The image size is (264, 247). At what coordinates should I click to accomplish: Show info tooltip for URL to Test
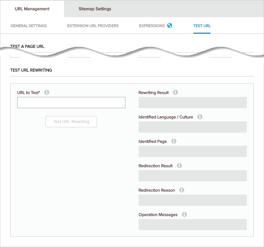(x=47, y=92)
